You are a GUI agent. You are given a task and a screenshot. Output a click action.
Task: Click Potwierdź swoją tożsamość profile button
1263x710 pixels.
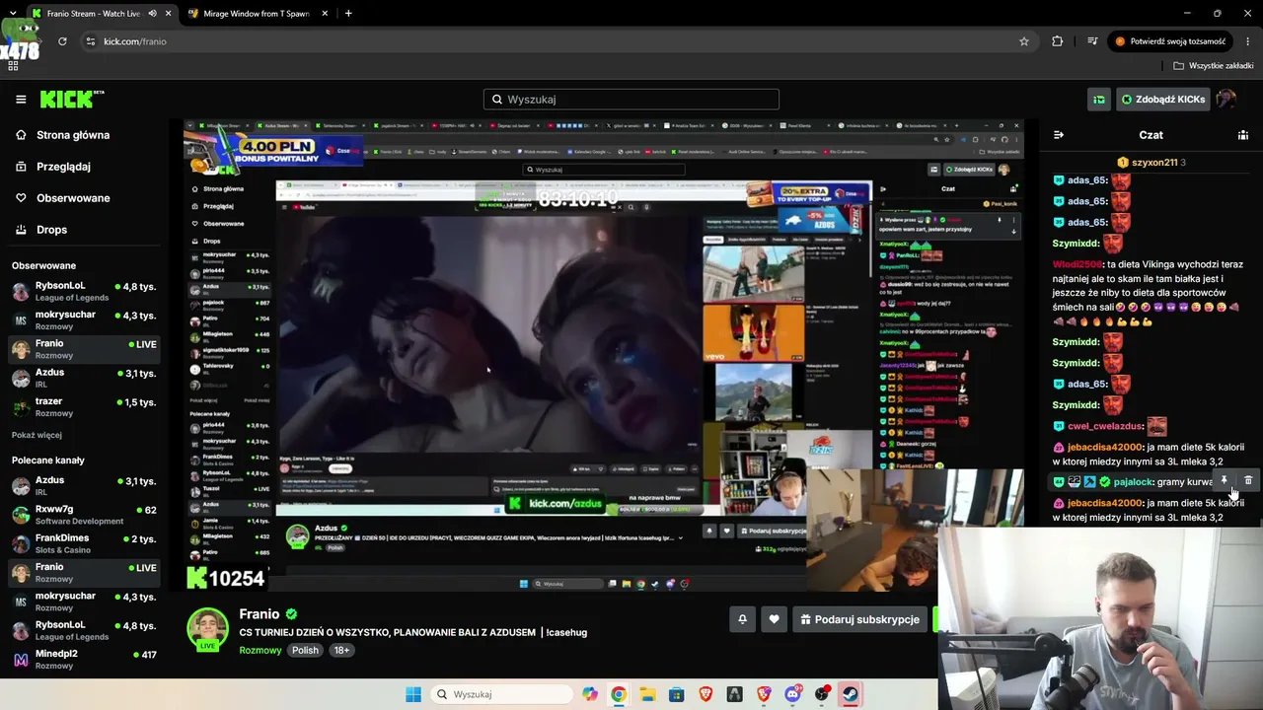click(x=1169, y=41)
